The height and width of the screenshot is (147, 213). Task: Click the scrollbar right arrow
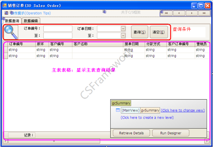(x=207, y=141)
